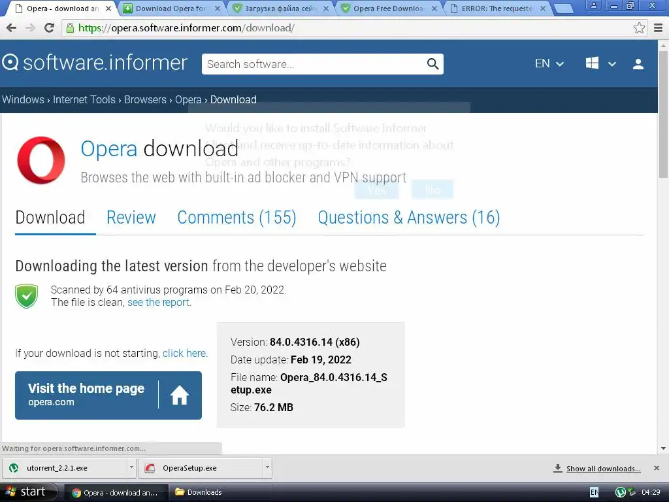Switch to Chrome taskbar window Opera - download

point(115,493)
